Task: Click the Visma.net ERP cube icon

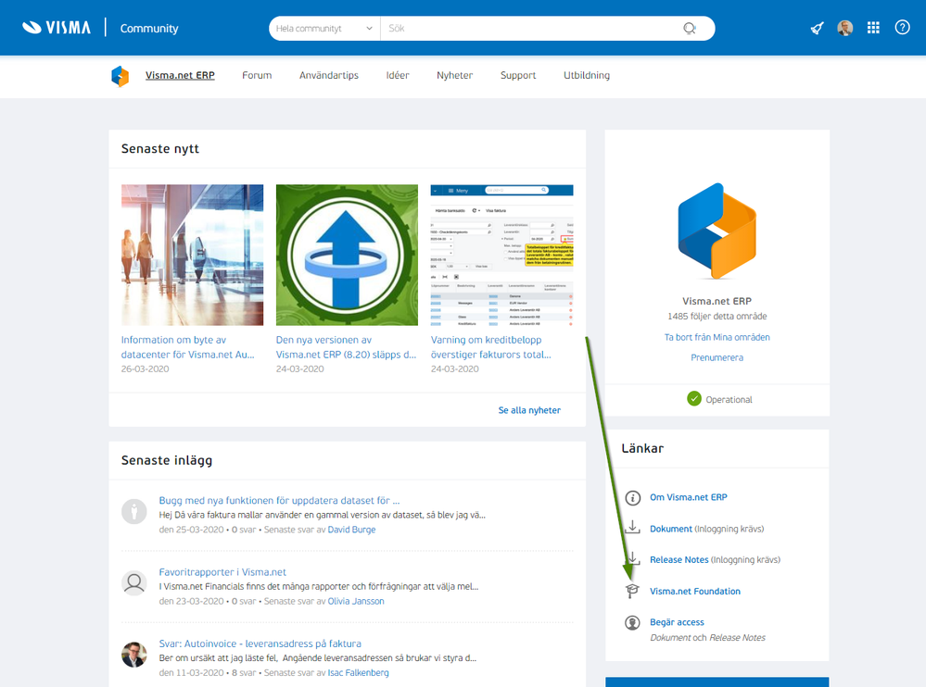Action: pos(121,76)
